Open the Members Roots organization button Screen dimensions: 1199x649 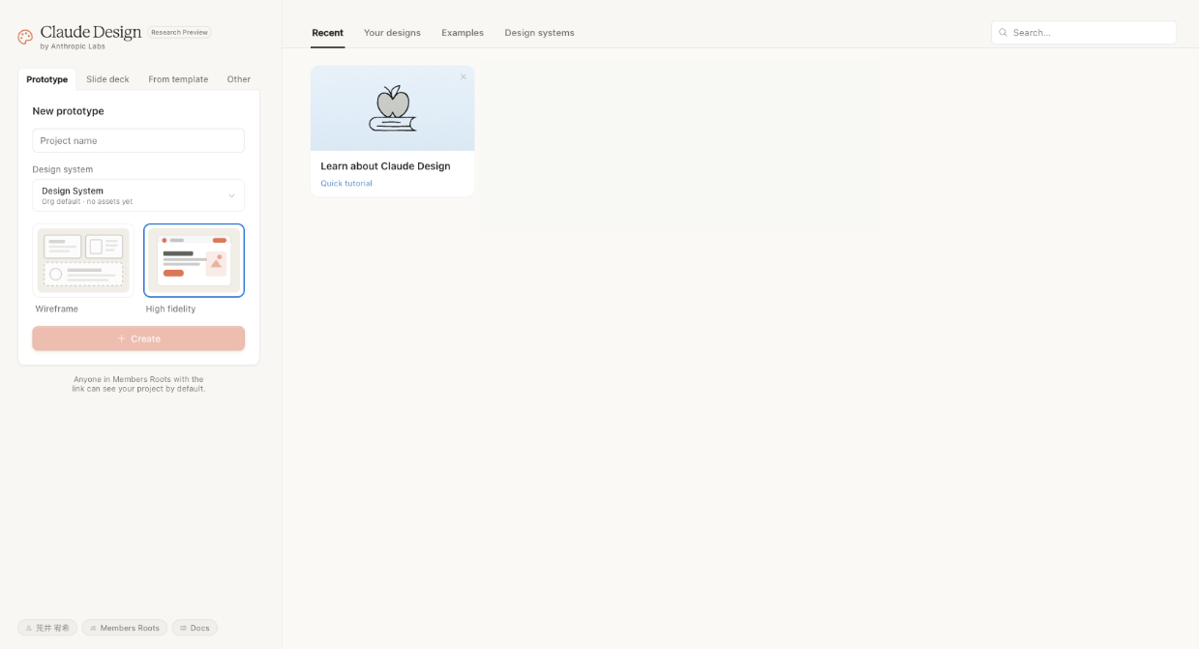124,628
